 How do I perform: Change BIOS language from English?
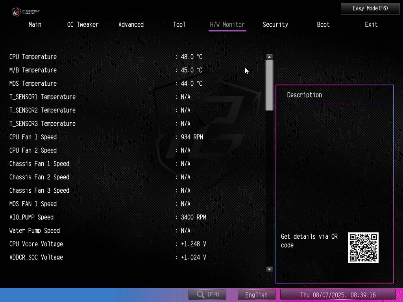(x=256, y=295)
